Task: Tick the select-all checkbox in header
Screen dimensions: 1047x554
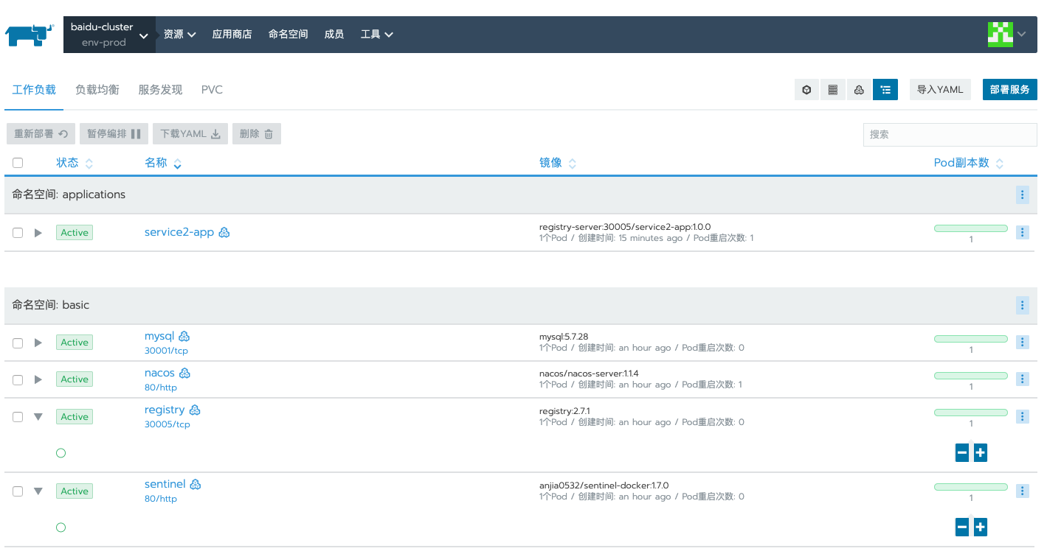Action: (18, 163)
